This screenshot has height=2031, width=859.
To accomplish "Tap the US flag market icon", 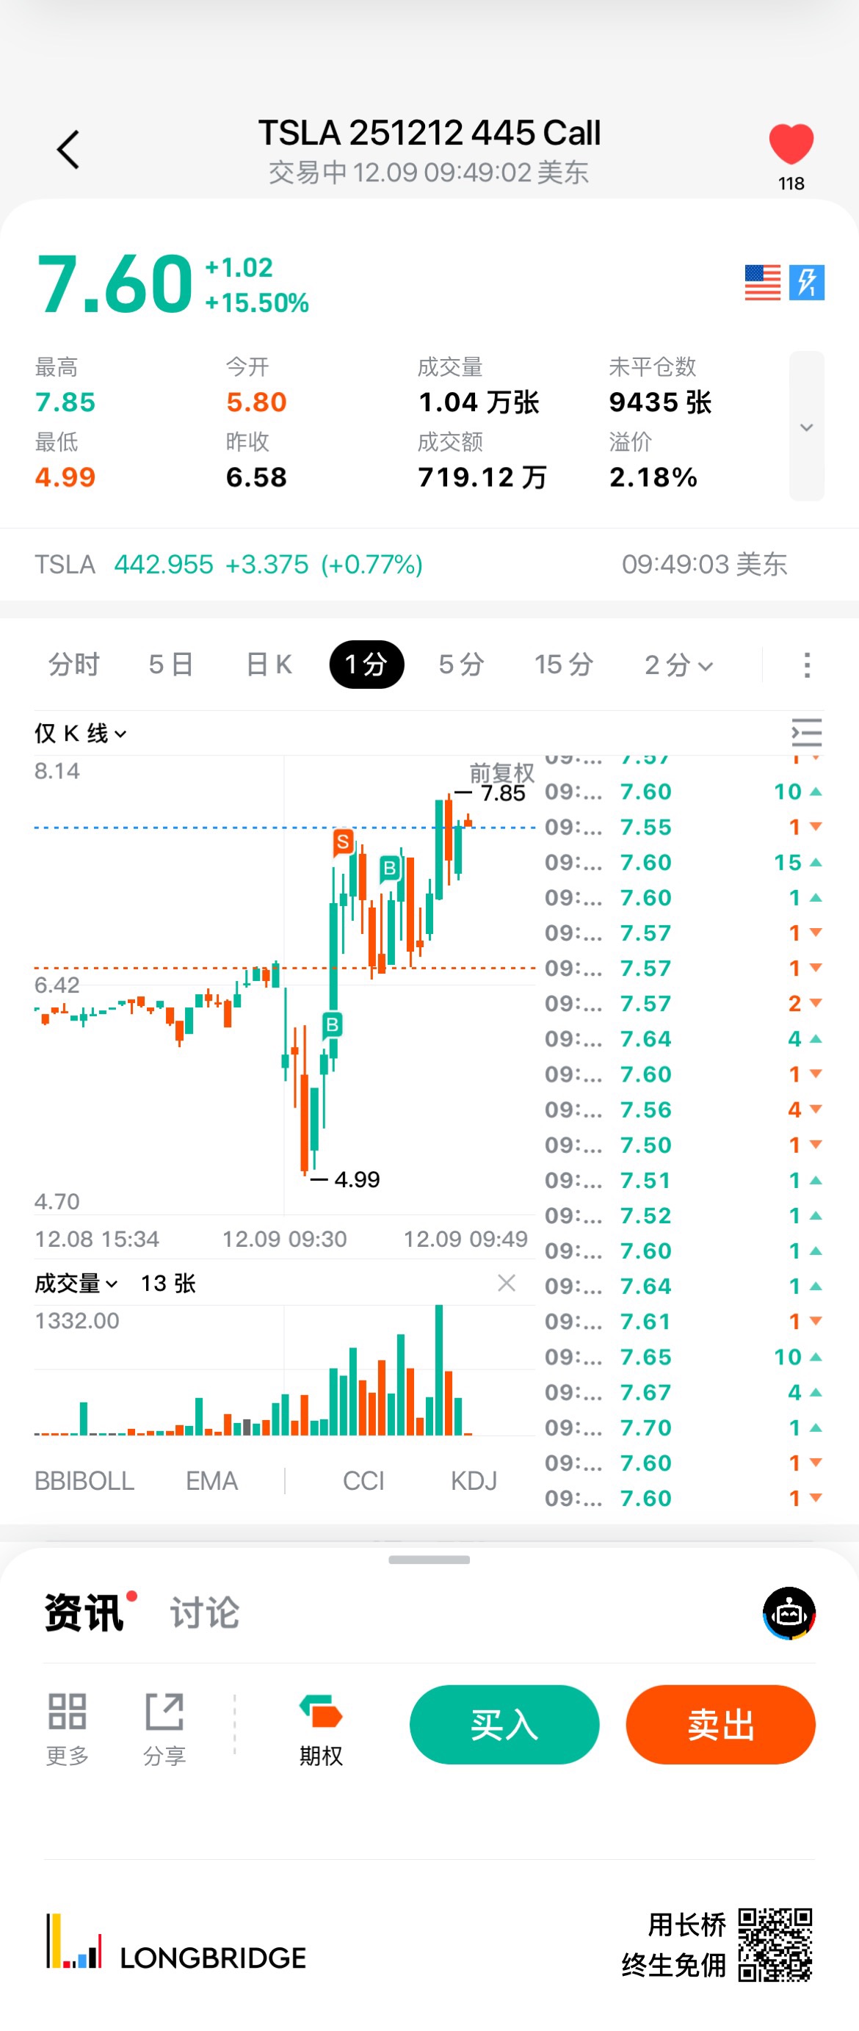I will coord(762,282).
